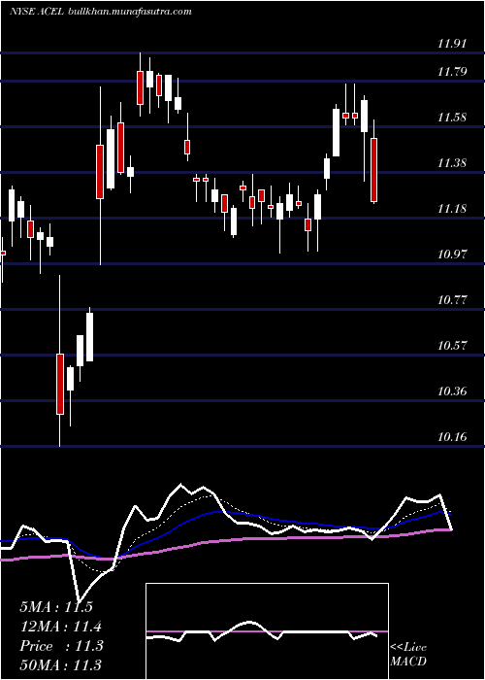Click the 11.38 price axis label

tap(452, 163)
